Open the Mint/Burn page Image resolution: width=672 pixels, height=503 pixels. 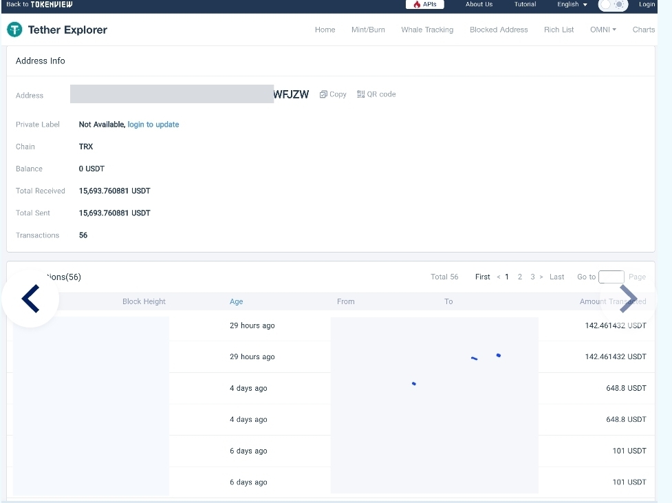coord(368,30)
